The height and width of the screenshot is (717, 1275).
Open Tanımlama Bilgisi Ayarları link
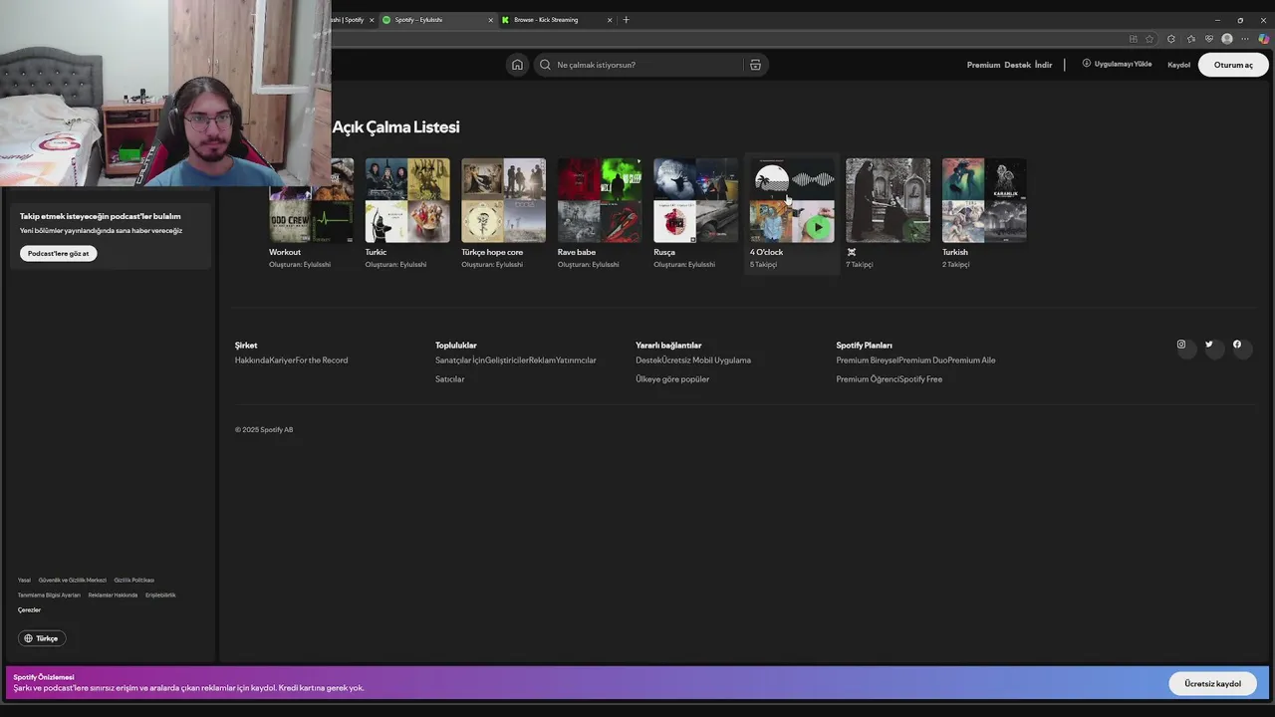click(49, 596)
